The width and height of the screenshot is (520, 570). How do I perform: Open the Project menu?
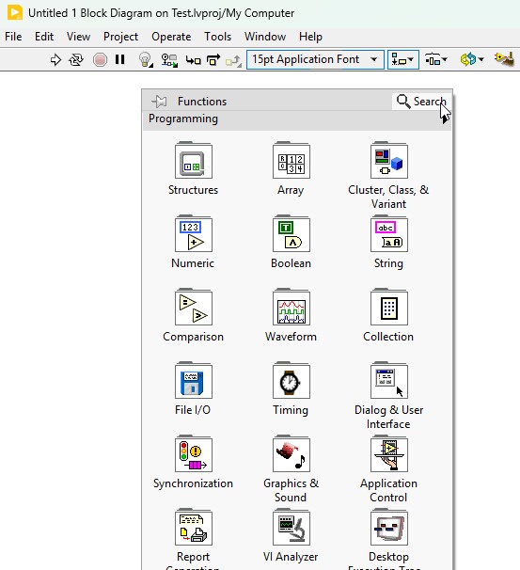(x=120, y=37)
